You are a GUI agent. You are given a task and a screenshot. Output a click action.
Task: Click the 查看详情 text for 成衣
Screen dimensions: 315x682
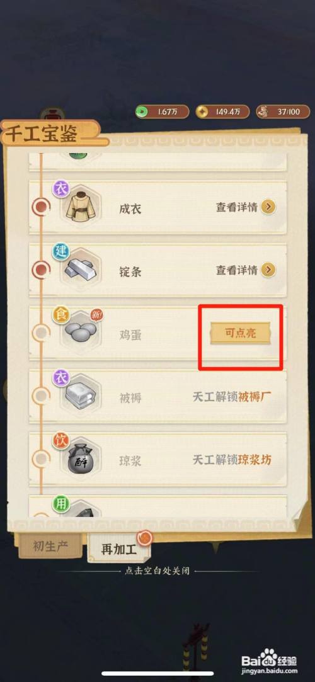click(237, 207)
